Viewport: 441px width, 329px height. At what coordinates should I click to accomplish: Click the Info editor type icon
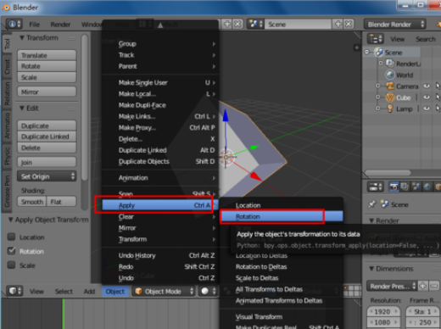14,25
